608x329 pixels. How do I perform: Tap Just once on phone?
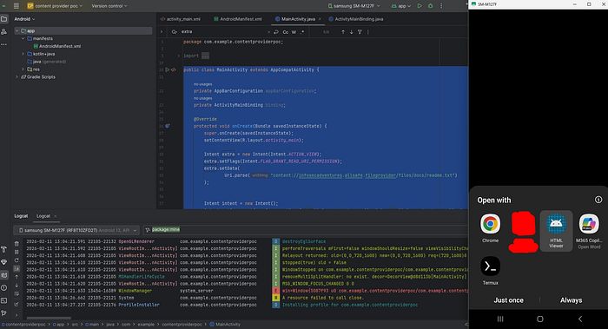(x=508, y=300)
